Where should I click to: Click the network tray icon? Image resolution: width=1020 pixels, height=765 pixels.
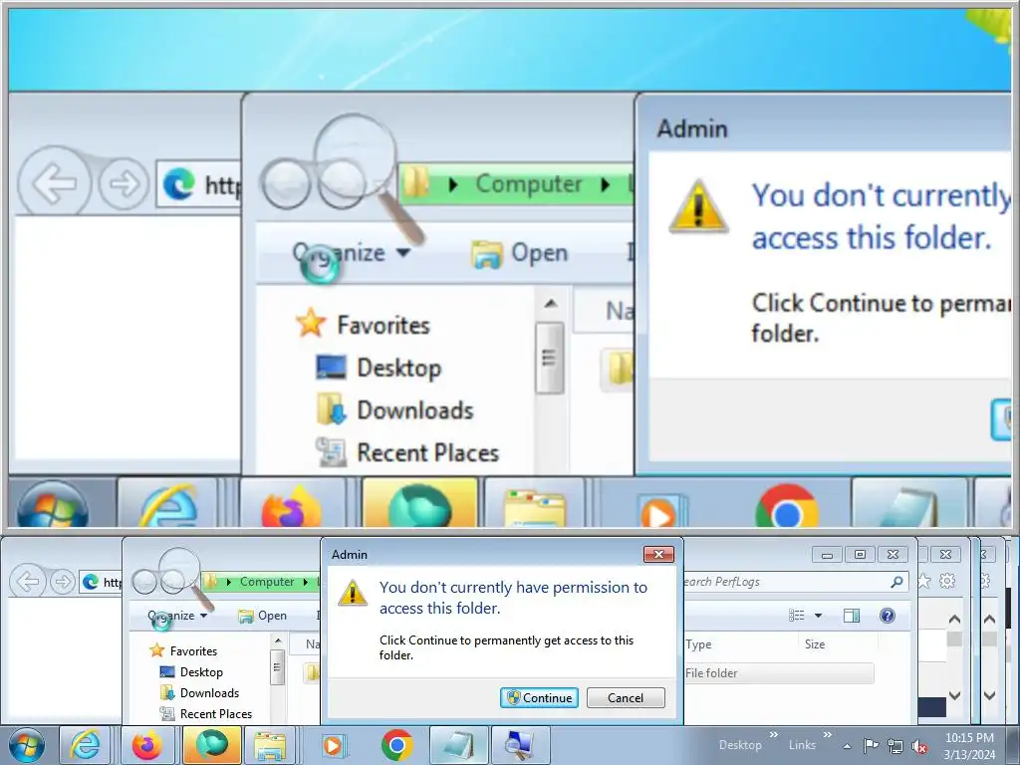point(895,746)
